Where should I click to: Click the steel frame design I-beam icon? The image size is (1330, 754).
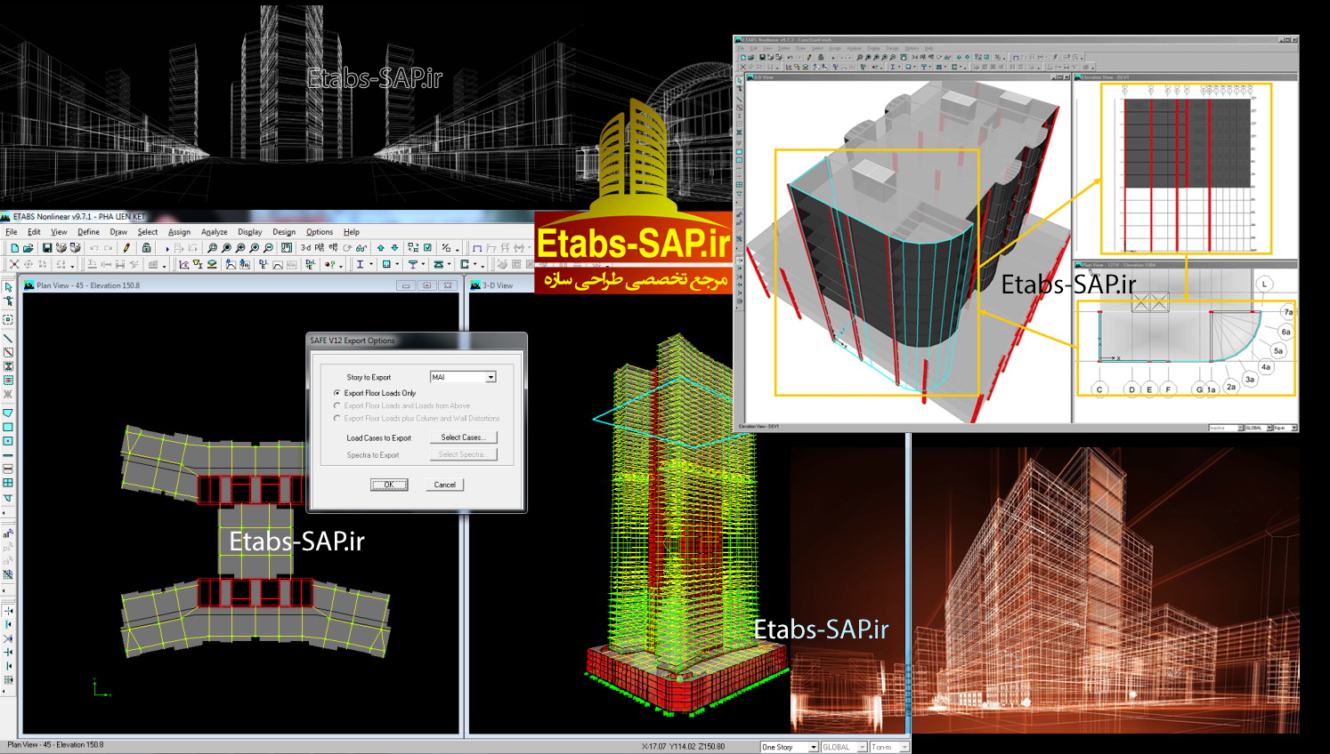coord(360,264)
